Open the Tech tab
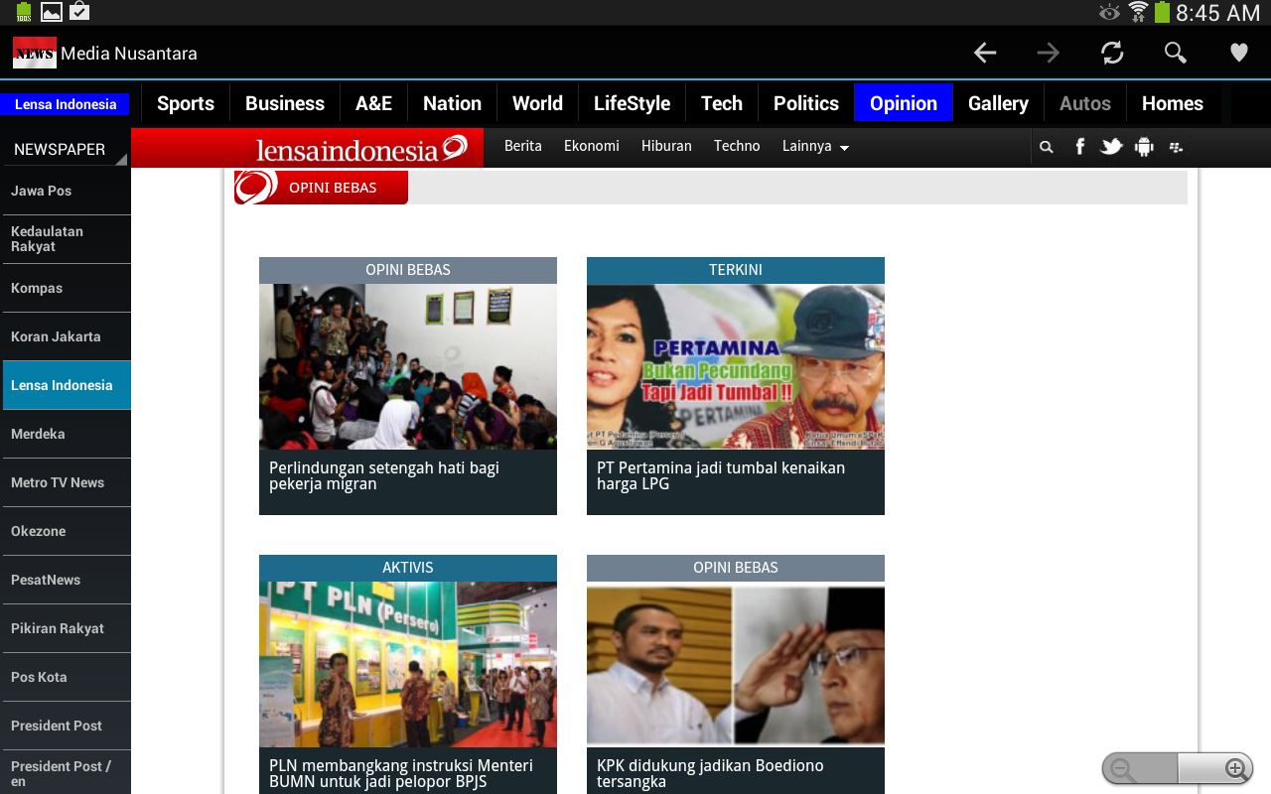This screenshot has width=1271, height=794. coord(722,103)
